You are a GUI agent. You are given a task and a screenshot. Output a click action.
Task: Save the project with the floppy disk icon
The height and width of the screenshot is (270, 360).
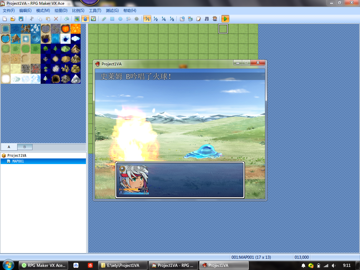point(21,19)
